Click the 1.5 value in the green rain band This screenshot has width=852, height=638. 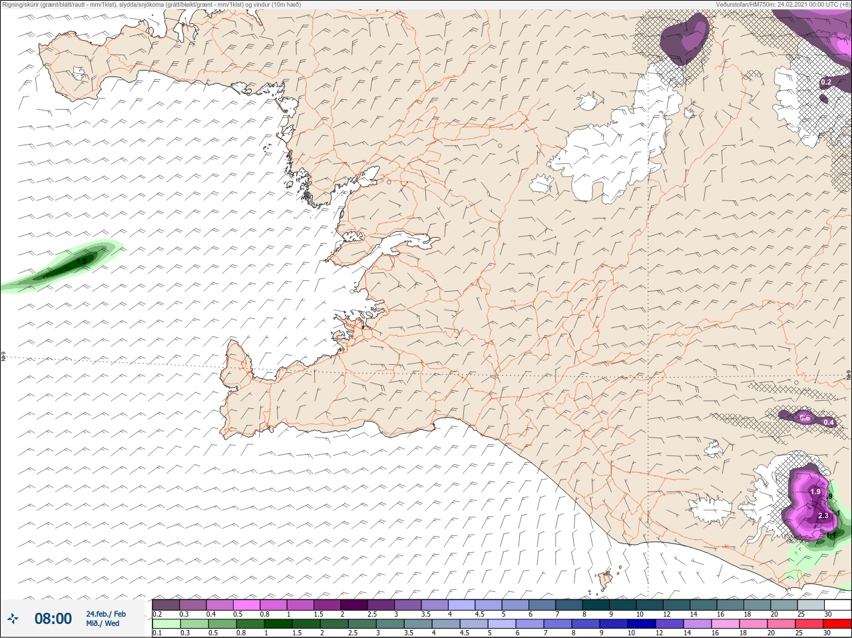point(81,262)
